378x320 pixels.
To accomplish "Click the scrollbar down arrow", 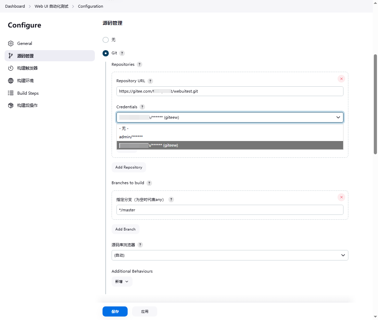I will [x=375, y=317].
